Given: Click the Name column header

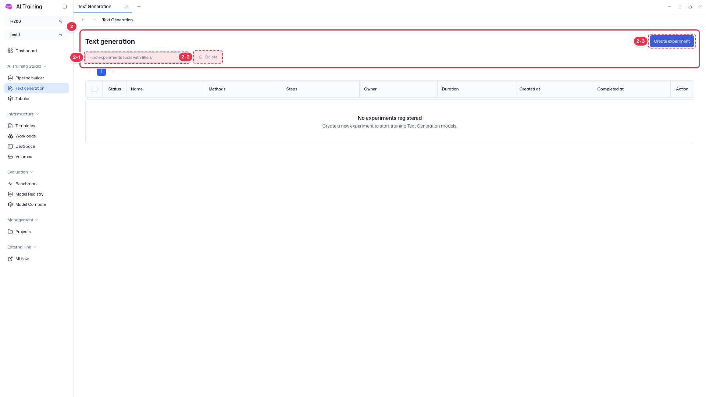Looking at the screenshot, I should click(x=165, y=89).
